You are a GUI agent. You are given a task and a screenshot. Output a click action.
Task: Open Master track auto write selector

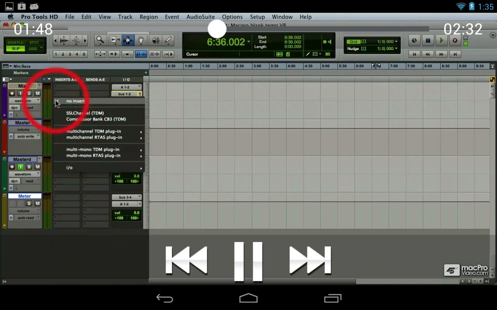click(x=27, y=136)
